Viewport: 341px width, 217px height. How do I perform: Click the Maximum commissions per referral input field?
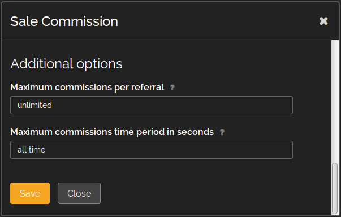pos(152,105)
